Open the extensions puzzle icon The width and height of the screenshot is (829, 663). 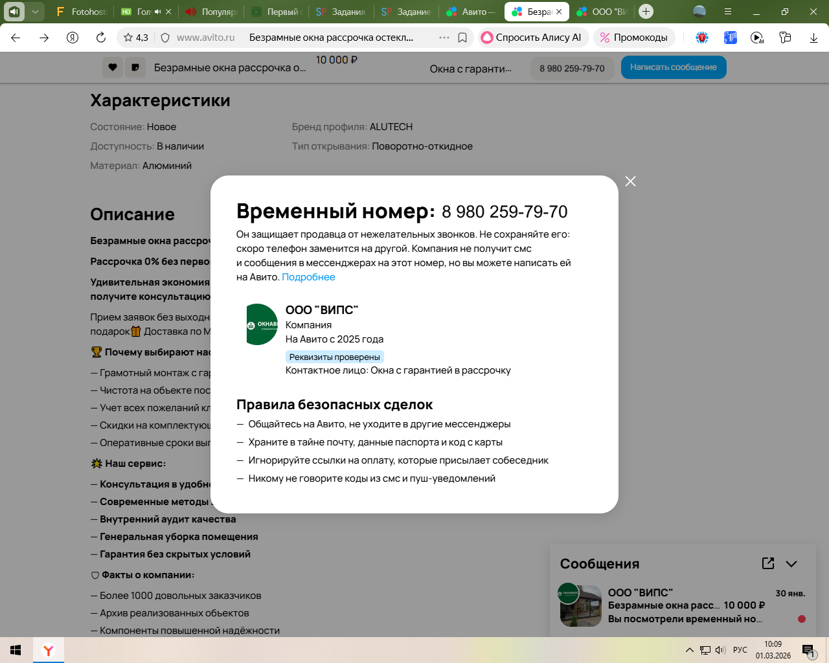coord(785,38)
